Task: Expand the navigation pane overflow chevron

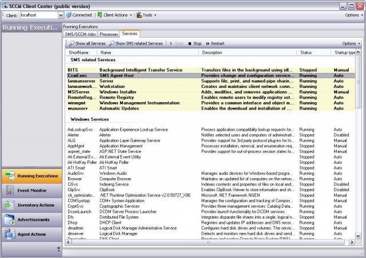Action: 58,249
